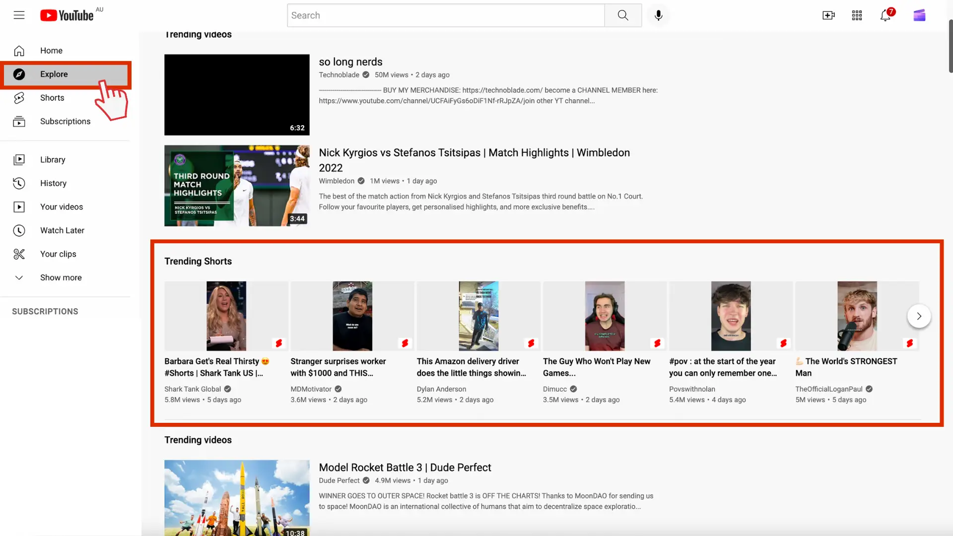The height and width of the screenshot is (536, 953).
Task: Click verified badge next to Dude Perfect
Action: coord(366,480)
